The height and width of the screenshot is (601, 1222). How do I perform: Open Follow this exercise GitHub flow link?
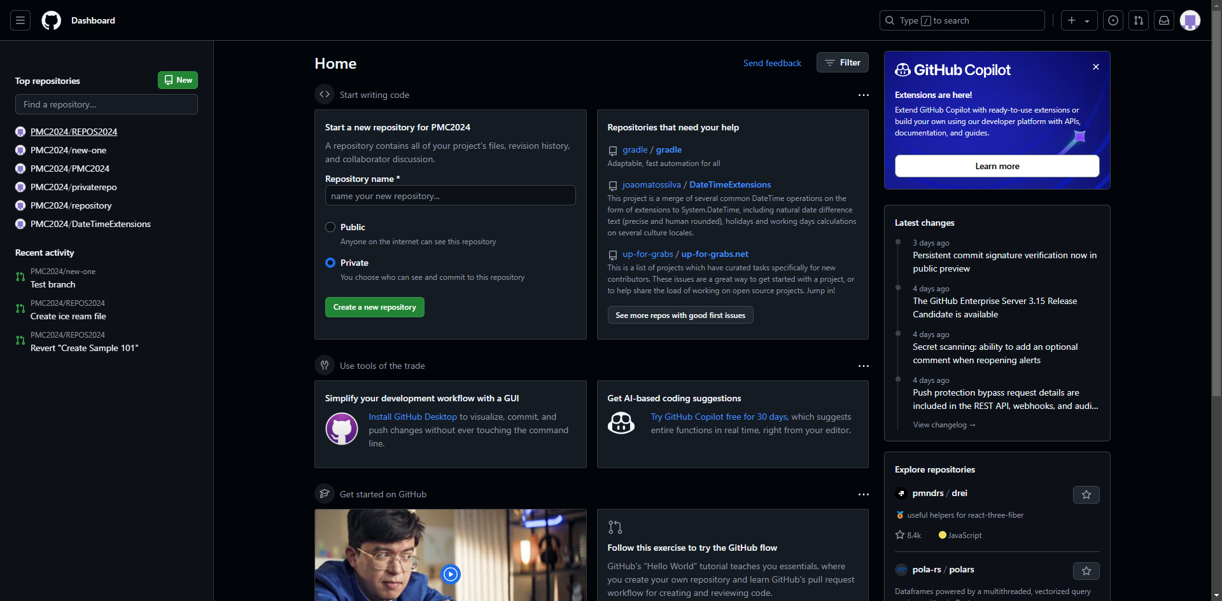[692, 548]
